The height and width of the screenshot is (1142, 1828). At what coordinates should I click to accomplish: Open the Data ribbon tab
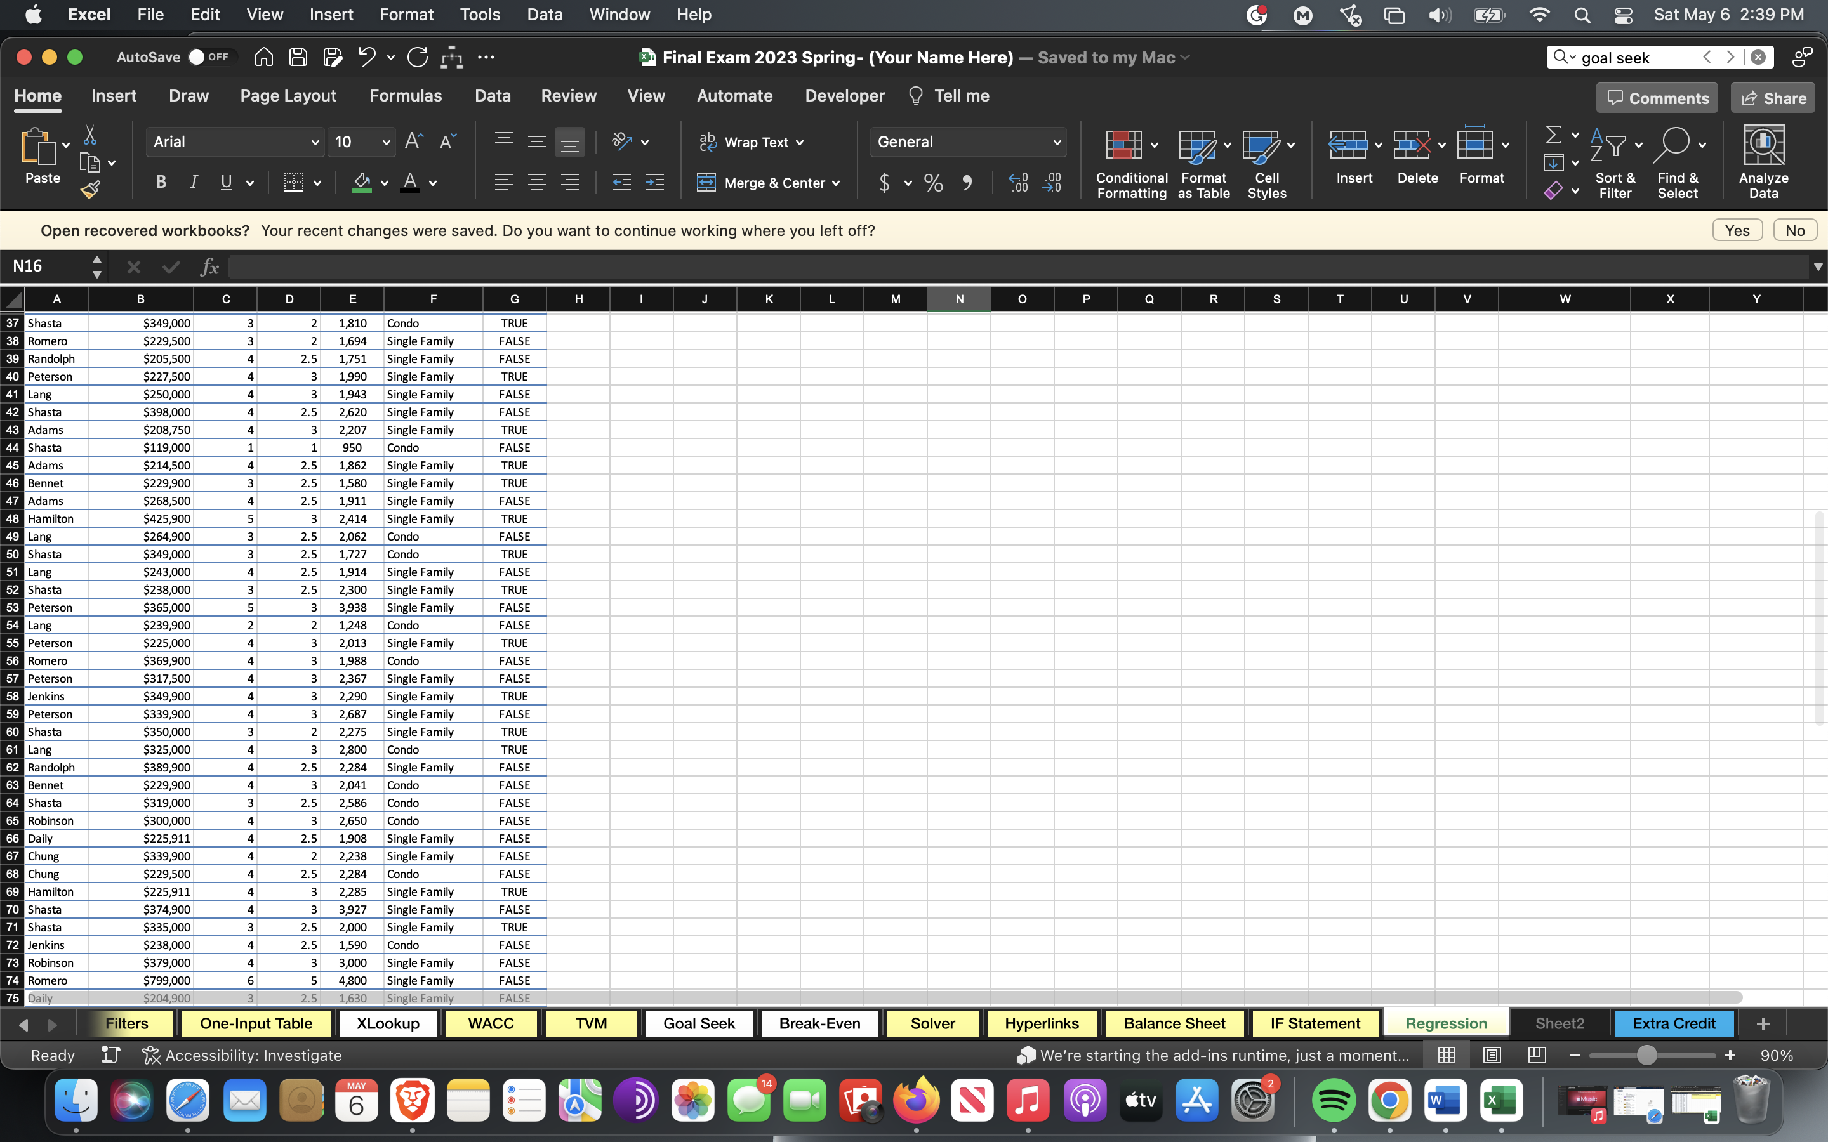coord(493,96)
